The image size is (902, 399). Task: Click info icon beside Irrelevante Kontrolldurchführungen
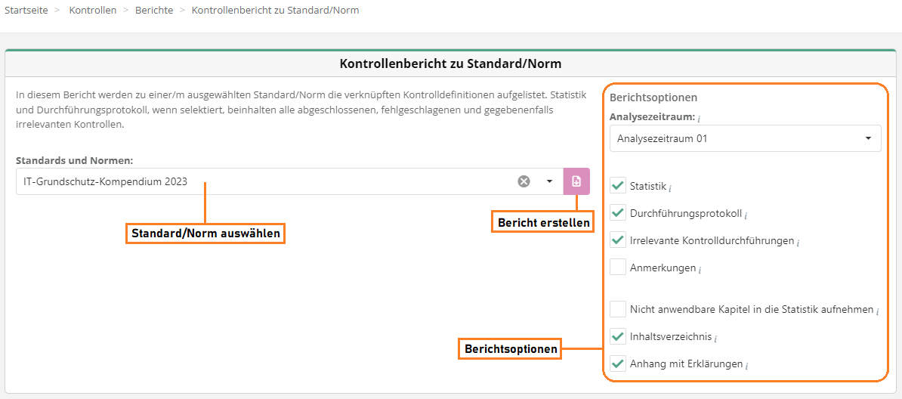[x=799, y=243]
